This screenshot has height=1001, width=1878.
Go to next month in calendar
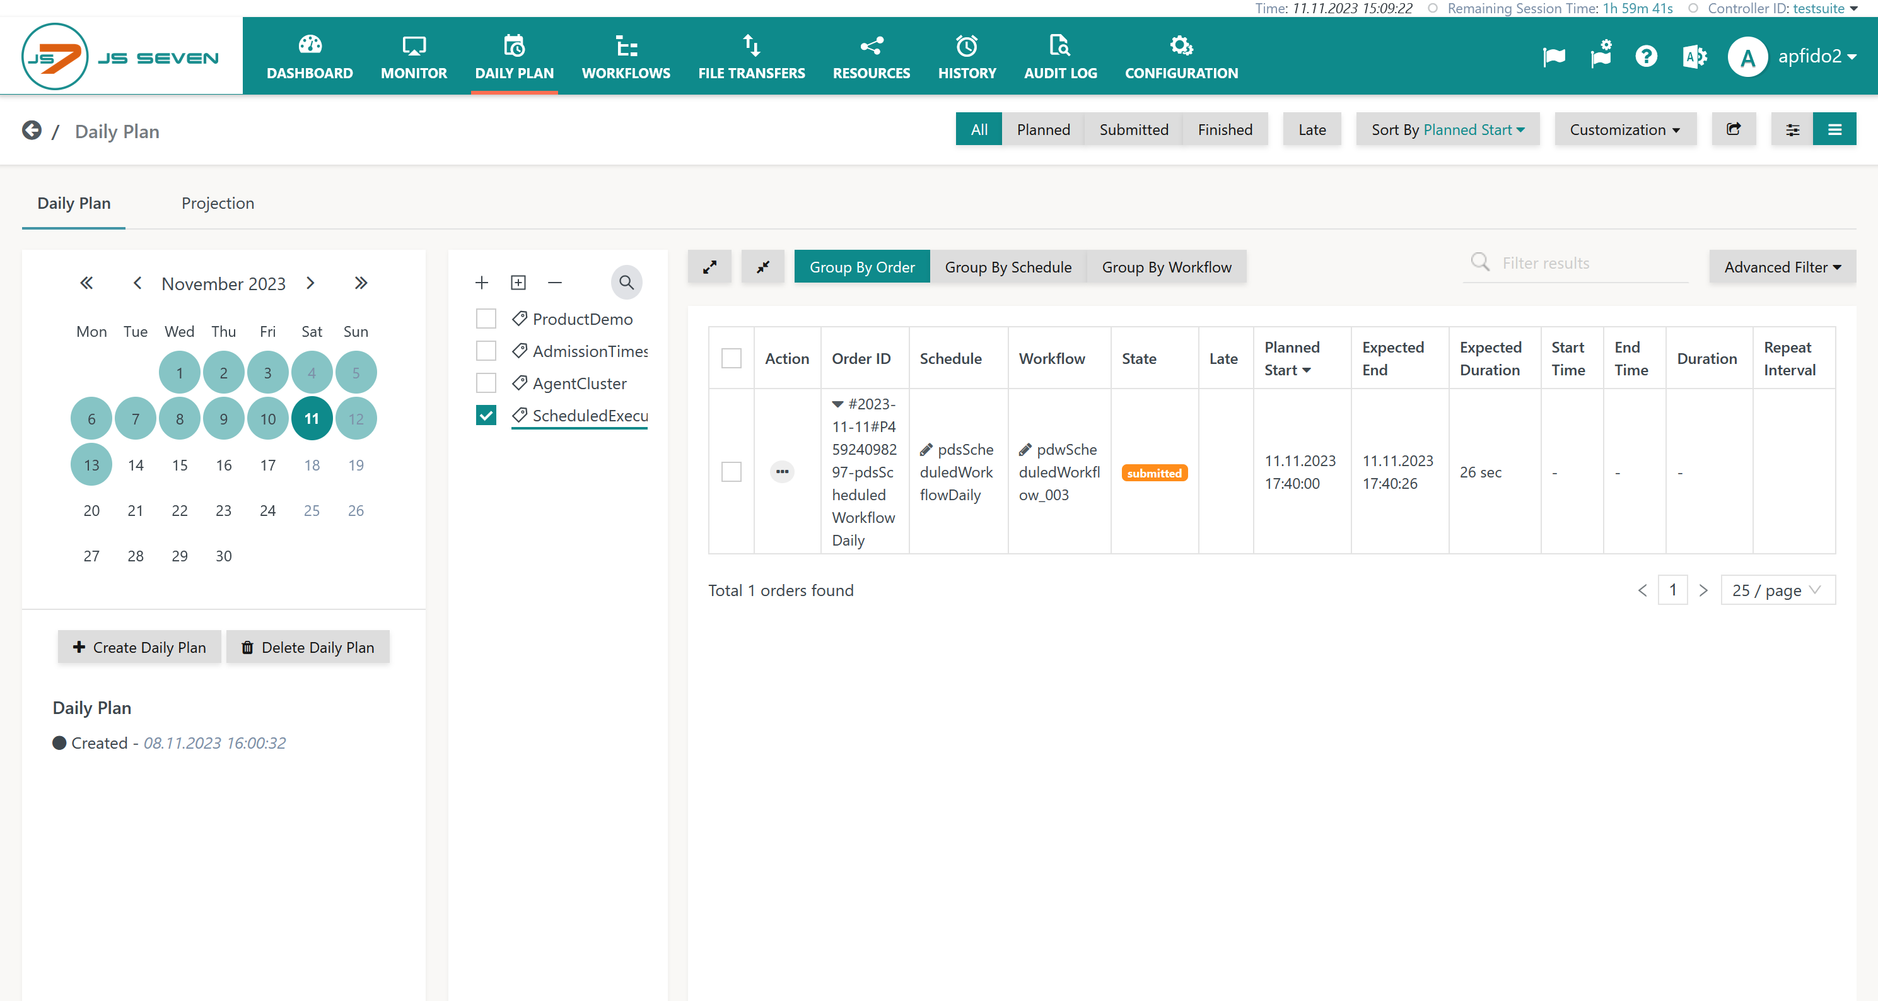(310, 283)
